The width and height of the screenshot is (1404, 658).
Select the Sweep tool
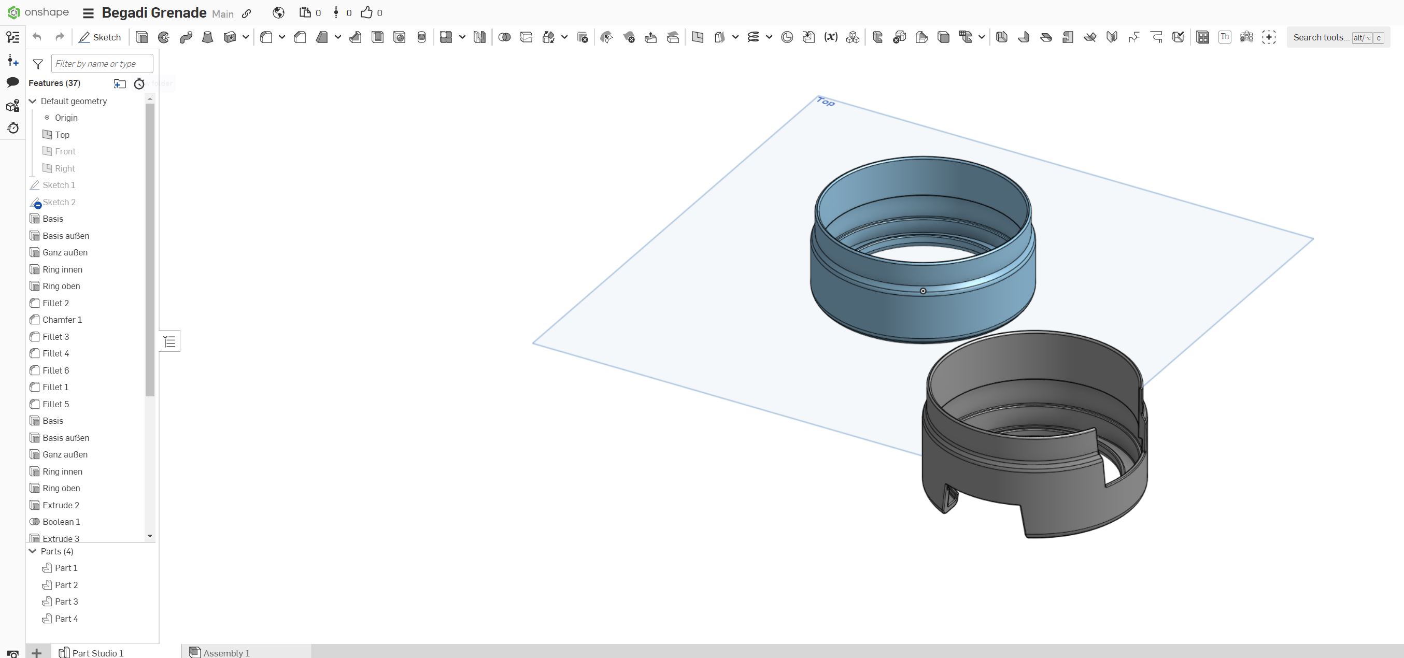(x=186, y=37)
